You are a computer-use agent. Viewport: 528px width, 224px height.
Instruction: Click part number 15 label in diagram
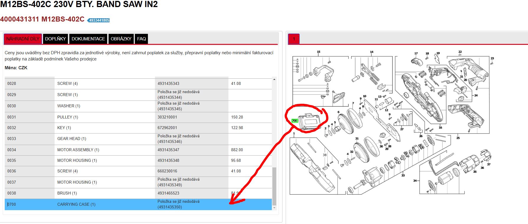click(x=318, y=52)
